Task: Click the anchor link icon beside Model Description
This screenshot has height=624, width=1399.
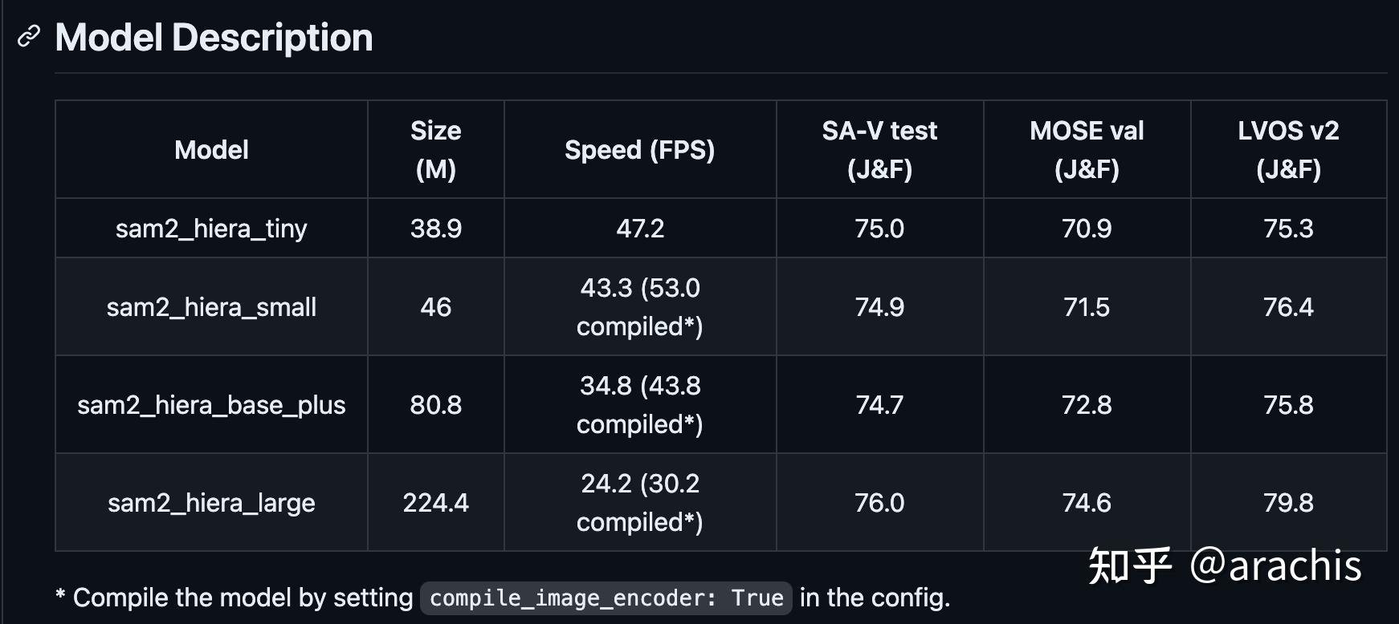Action: tap(29, 37)
